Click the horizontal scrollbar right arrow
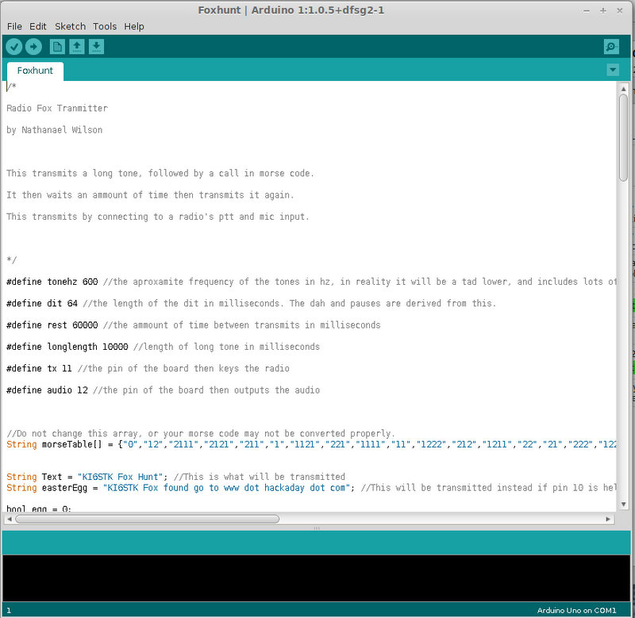Screen dimensions: 635x618 tap(610, 519)
